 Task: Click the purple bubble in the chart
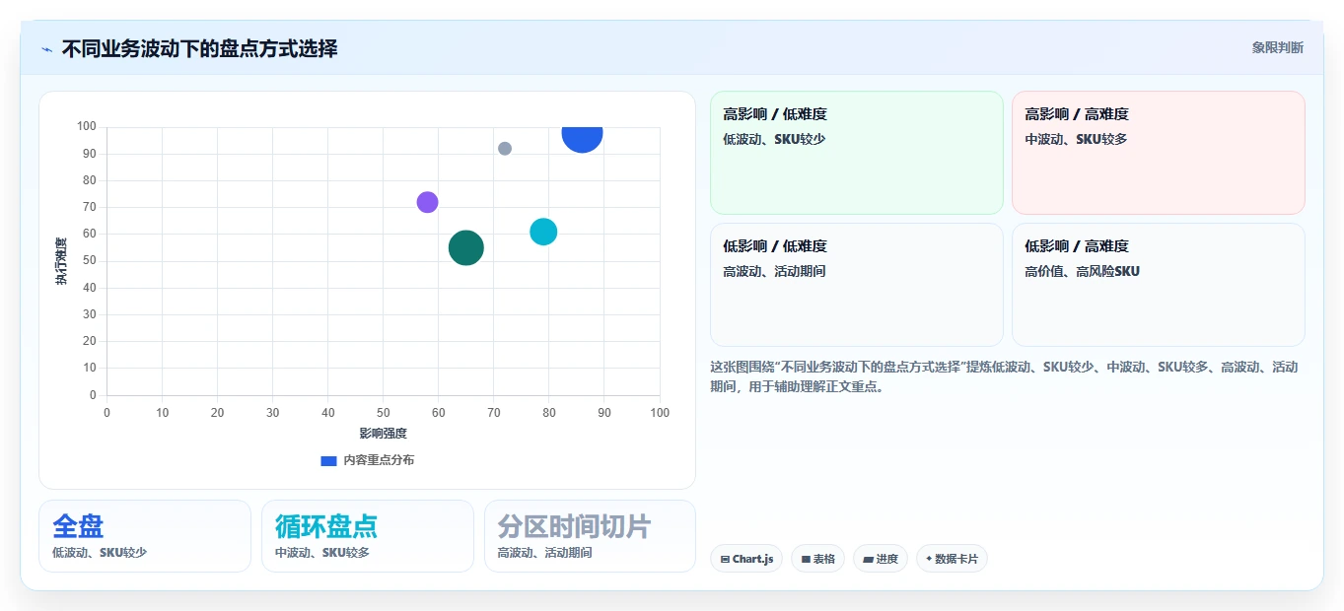(427, 202)
